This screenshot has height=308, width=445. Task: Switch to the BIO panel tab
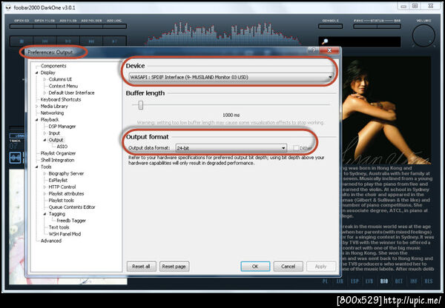pyautogui.click(x=384, y=281)
